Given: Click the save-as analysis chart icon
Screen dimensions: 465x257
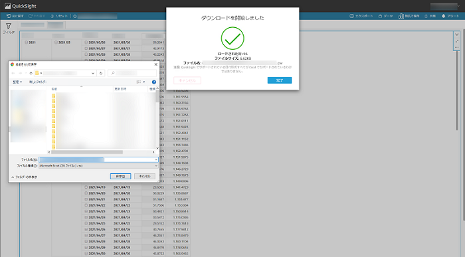Looking at the screenshot, I should coord(401,16).
